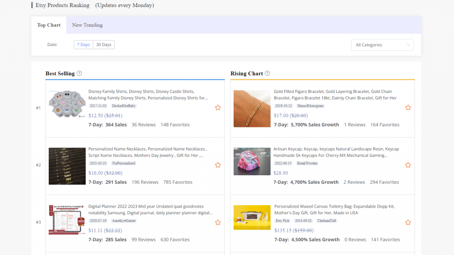454x255 pixels.
Task: Open the resin keycap thumbnail image
Action: (x=252, y=161)
